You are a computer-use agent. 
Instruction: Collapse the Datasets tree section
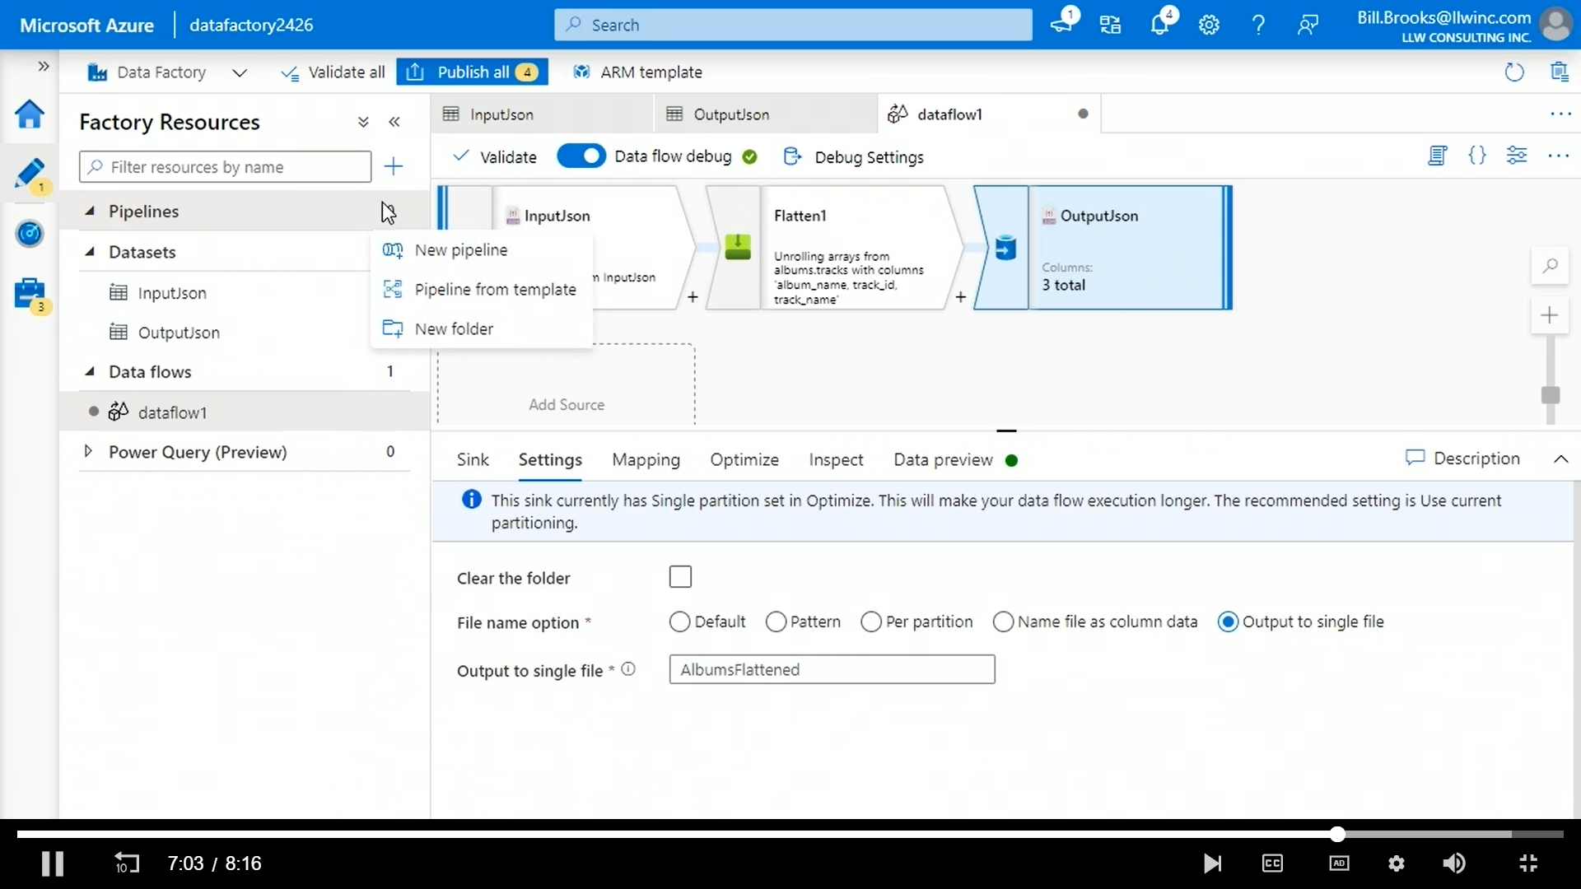coord(90,252)
